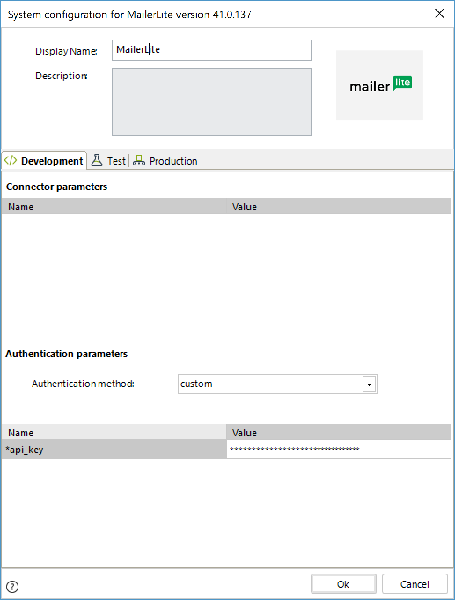Screen dimensions: 455x600
Task: Click the Display Name label
Action: (66, 51)
